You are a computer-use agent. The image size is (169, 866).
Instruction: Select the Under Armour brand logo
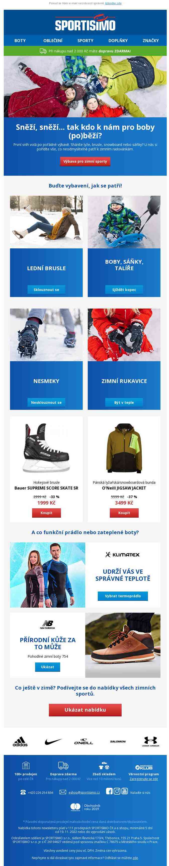150,742
